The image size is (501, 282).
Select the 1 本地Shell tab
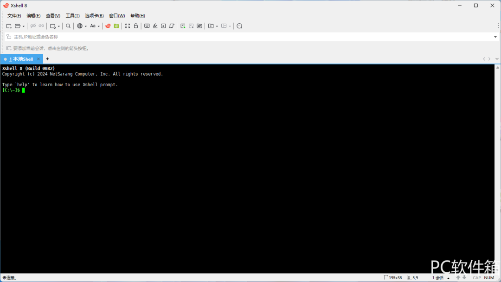pyautogui.click(x=21, y=59)
